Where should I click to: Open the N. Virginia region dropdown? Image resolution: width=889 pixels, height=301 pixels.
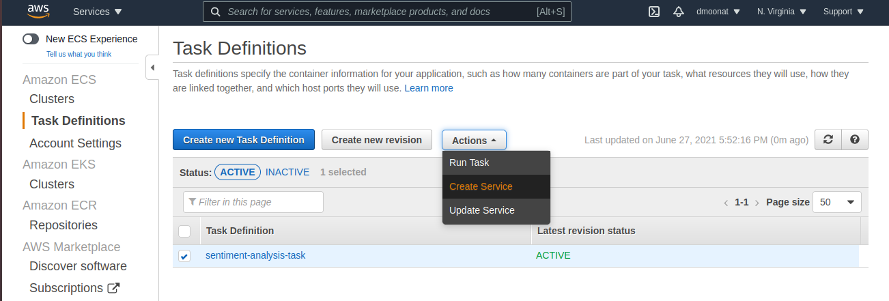pos(782,12)
